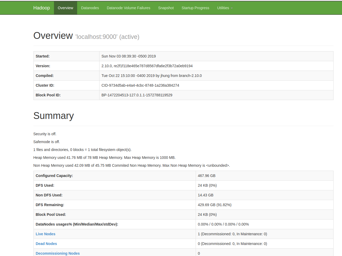Click the DataNodes usages value 0.00% / 0.00%
Image resolution: width=342 pixels, height=256 pixels.
pyautogui.click(x=223, y=224)
